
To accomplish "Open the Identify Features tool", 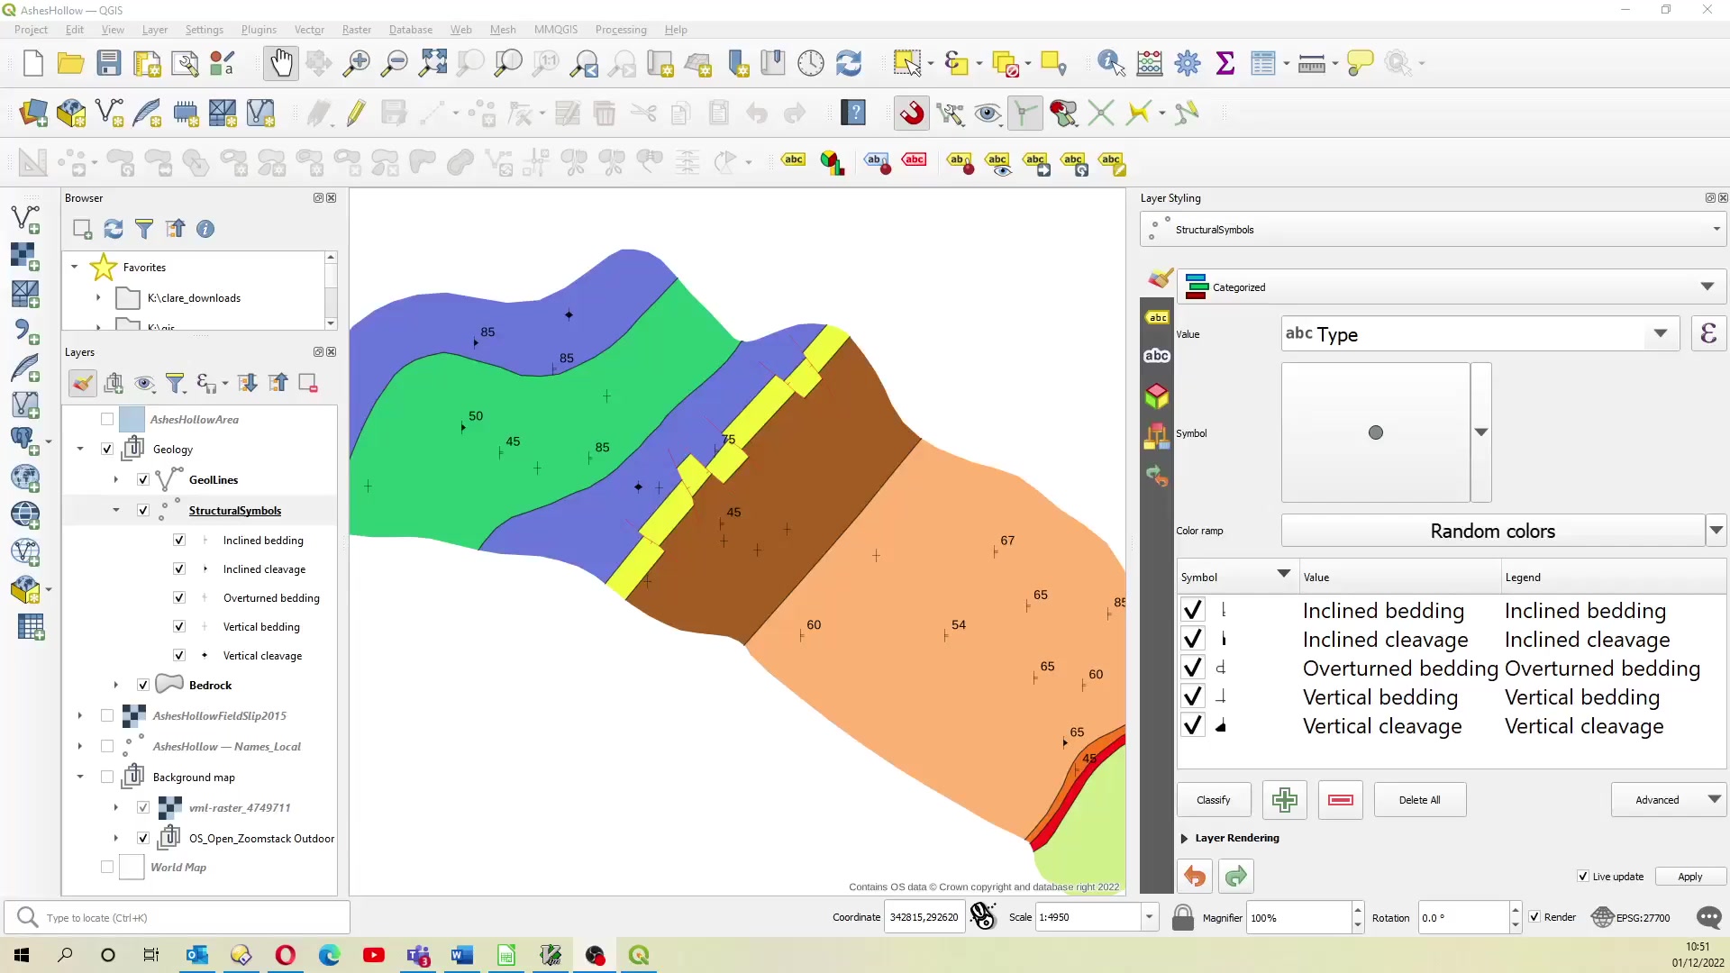I will point(1109,63).
